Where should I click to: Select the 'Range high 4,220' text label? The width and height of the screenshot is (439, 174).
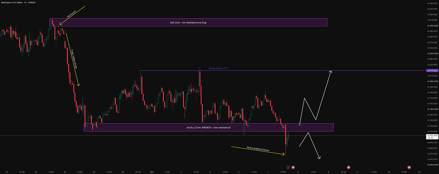pyautogui.click(x=219, y=68)
